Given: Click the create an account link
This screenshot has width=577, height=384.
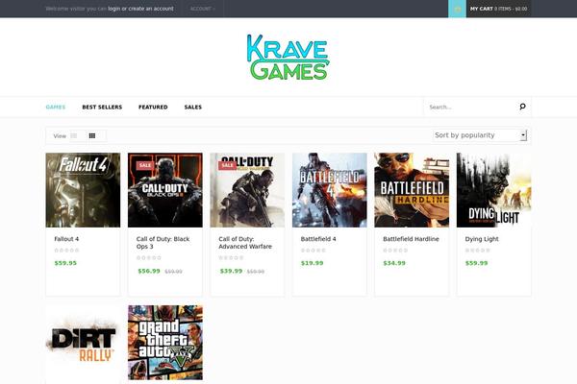Looking at the screenshot, I should 151,9.
